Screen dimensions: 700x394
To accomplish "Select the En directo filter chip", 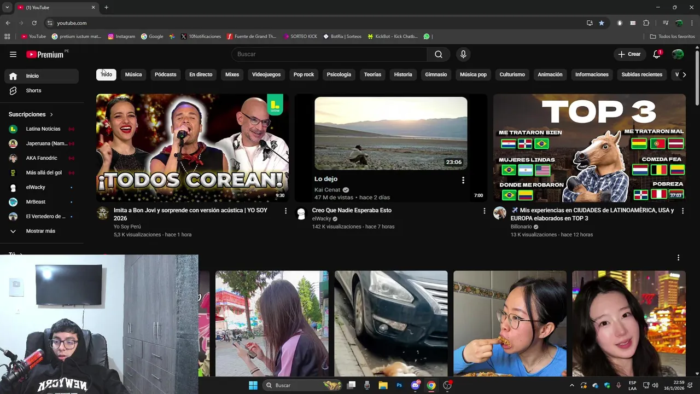I will click(x=201, y=74).
